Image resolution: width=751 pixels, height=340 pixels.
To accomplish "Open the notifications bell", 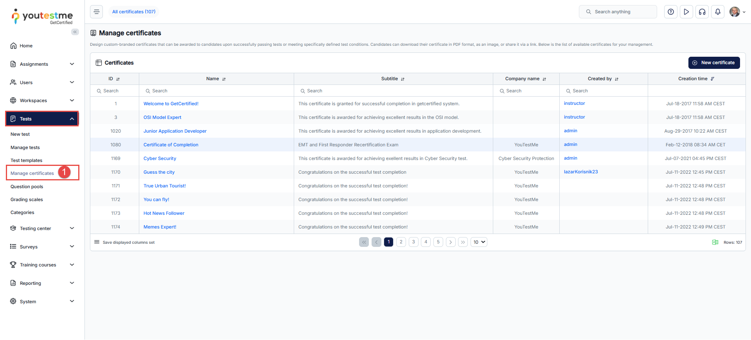I will (x=718, y=12).
